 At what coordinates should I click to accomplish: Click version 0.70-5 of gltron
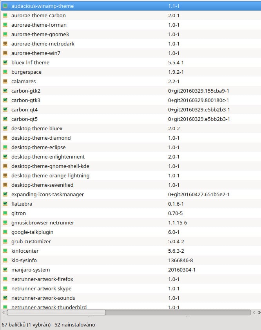pyautogui.click(x=175, y=213)
